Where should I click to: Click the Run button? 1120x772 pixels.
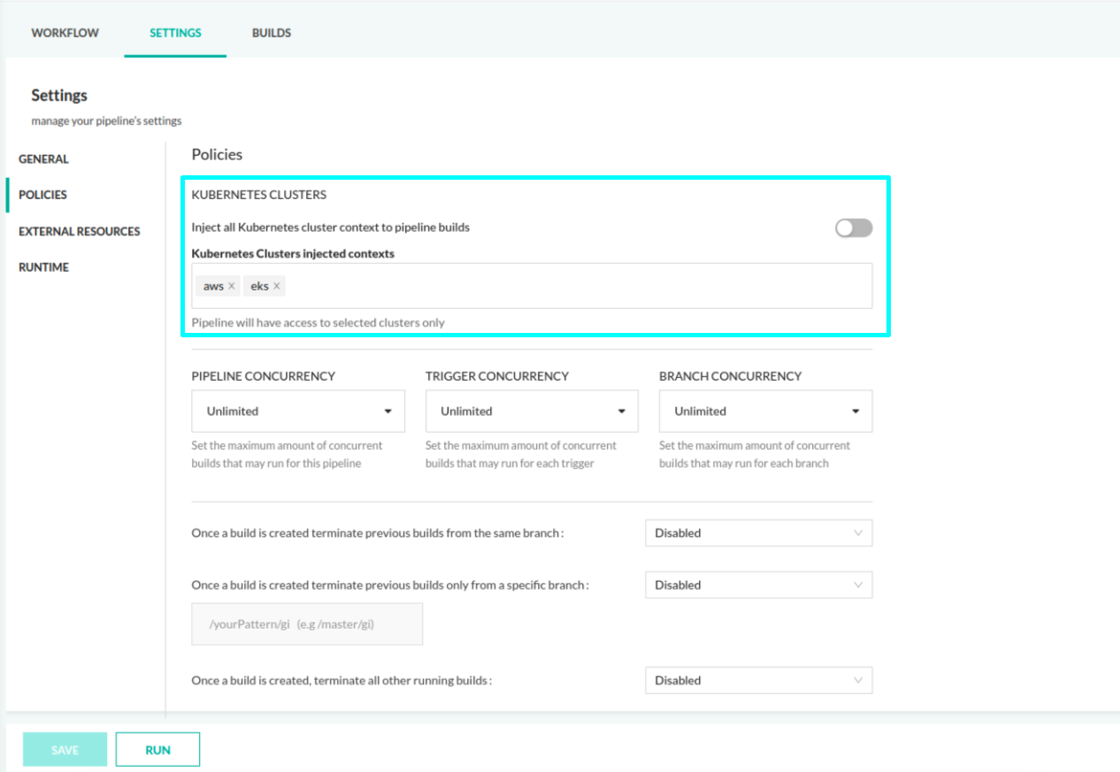157,750
